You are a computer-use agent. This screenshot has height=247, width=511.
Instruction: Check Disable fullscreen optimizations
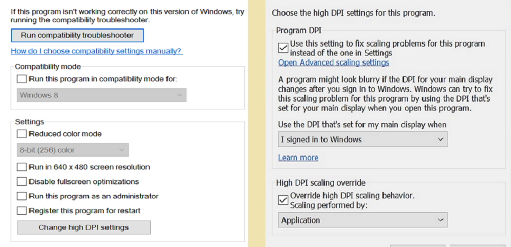22,181
